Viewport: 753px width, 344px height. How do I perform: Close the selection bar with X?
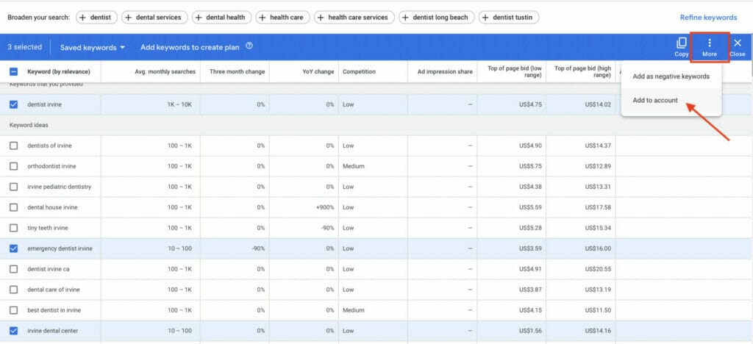(x=738, y=47)
